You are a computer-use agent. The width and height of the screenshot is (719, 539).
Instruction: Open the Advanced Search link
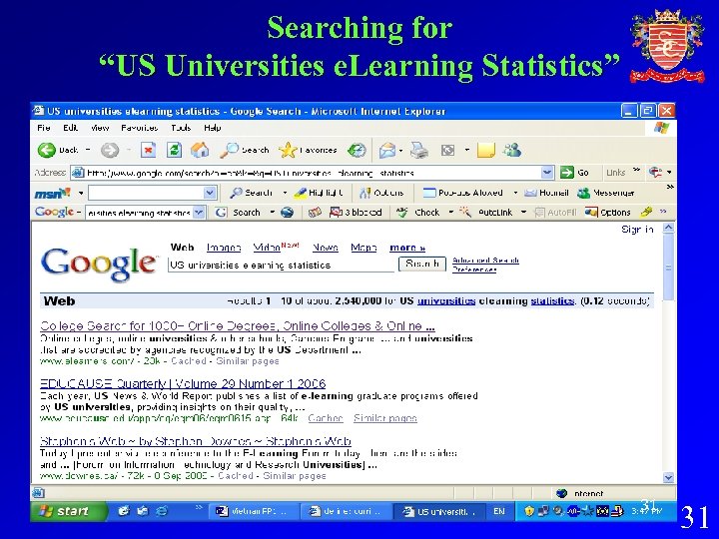click(485, 261)
